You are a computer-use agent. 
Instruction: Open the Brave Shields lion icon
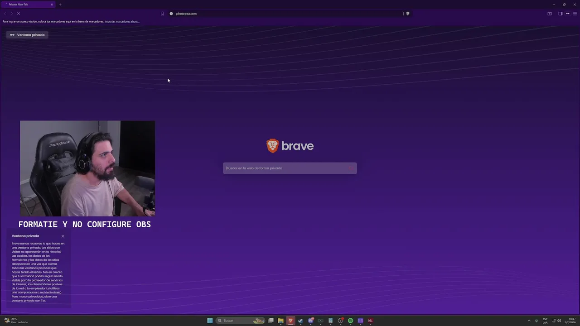click(x=407, y=14)
